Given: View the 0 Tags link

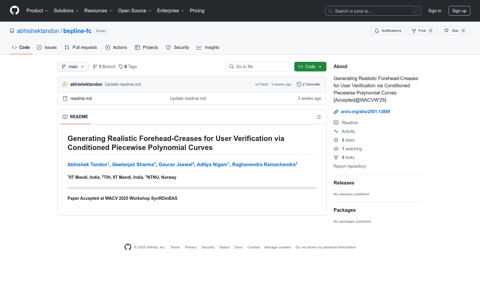Looking at the screenshot, I should (x=128, y=67).
